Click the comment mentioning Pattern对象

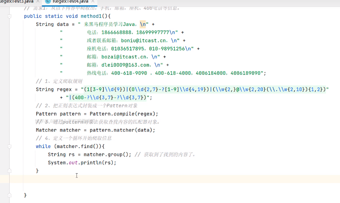[x=86, y=106]
